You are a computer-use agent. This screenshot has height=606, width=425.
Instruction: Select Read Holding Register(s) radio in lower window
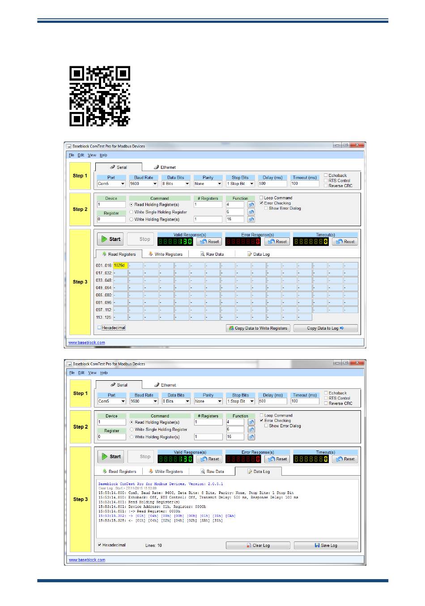132,422
